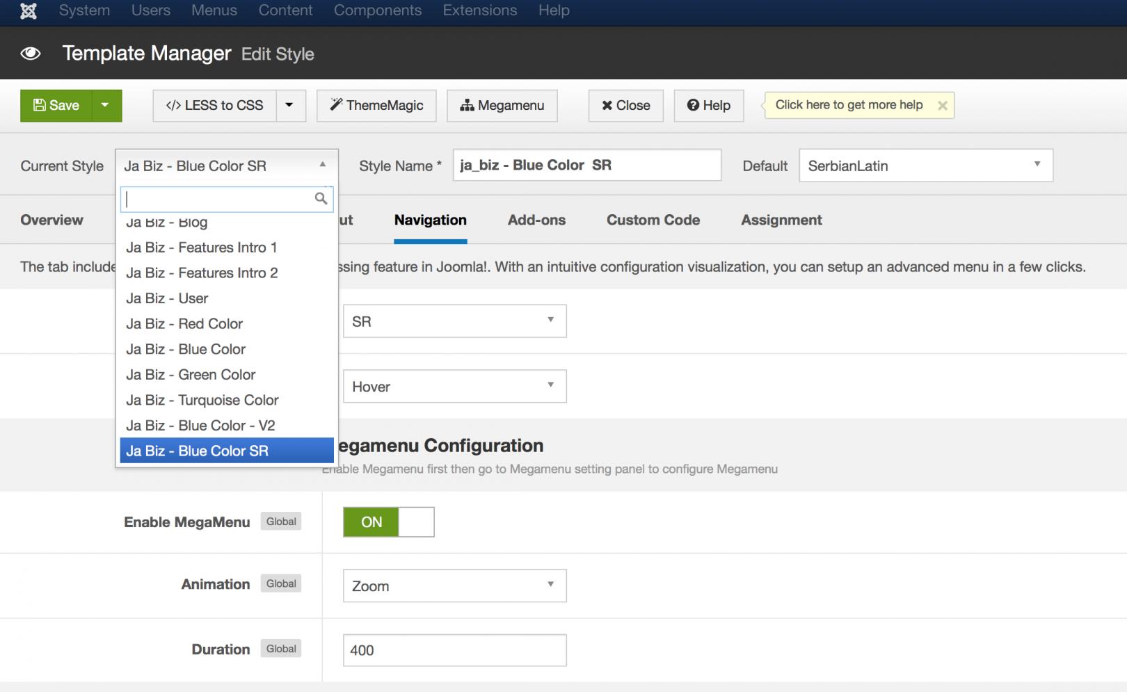Open the Users menu

pyautogui.click(x=151, y=10)
